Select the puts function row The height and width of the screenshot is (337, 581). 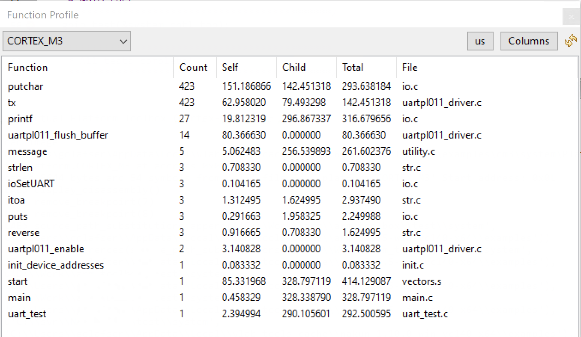(290, 216)
